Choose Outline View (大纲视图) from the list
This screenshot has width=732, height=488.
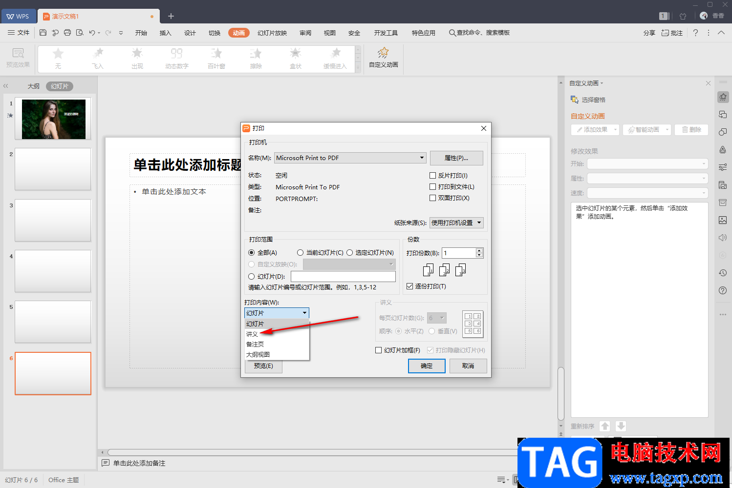[x=277, y=354]
